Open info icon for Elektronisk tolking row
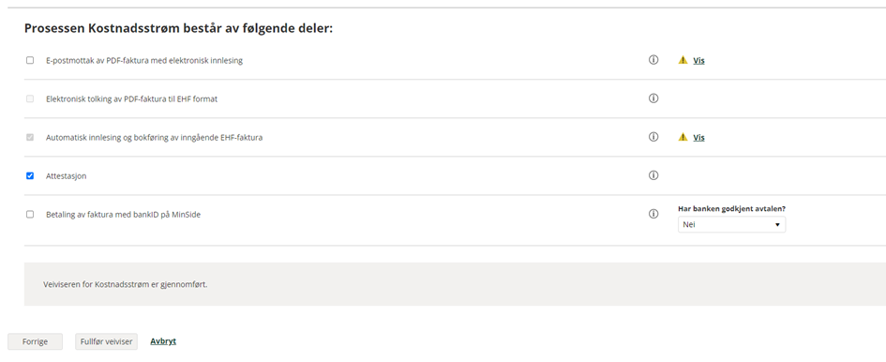The width and height of the screenshot is (886, 362). 653,98
